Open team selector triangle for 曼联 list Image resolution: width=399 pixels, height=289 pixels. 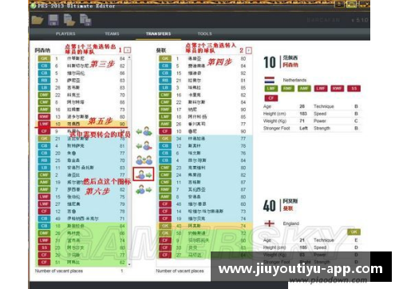(249, 50)
